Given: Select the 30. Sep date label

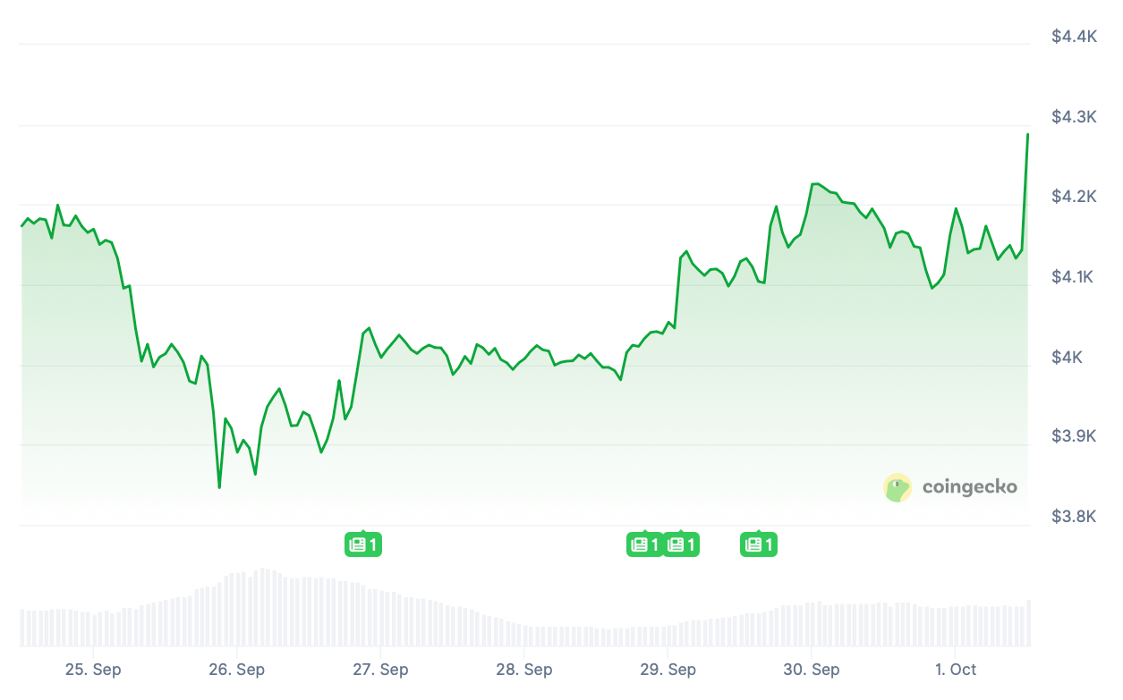Looking at the screenshot, I should pos(812,670).
